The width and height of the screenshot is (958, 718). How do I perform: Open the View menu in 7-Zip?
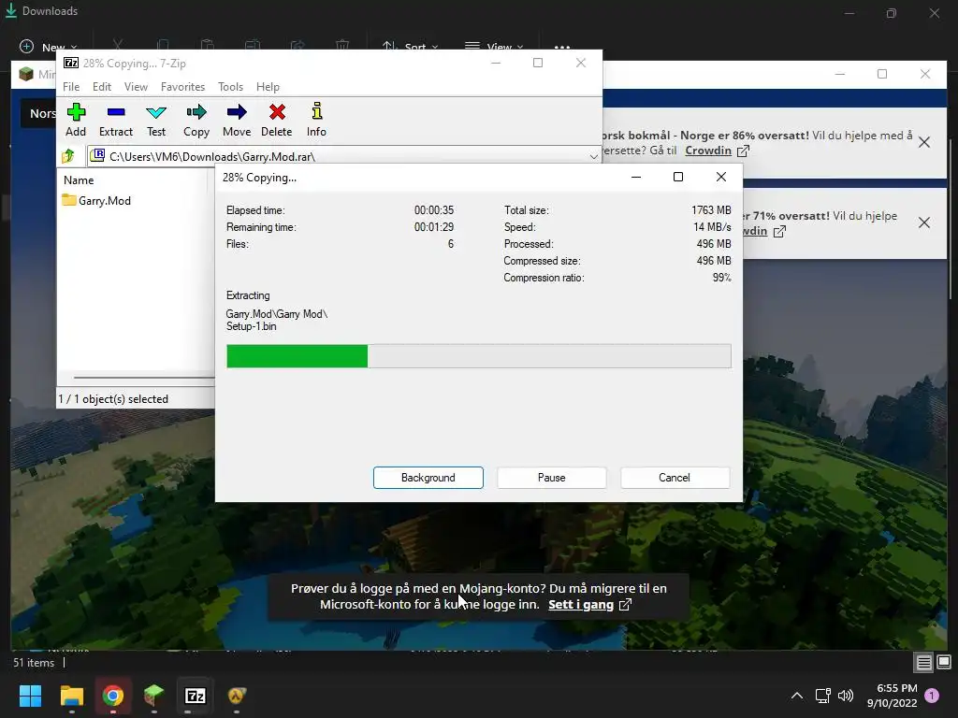tap(137, 87)
